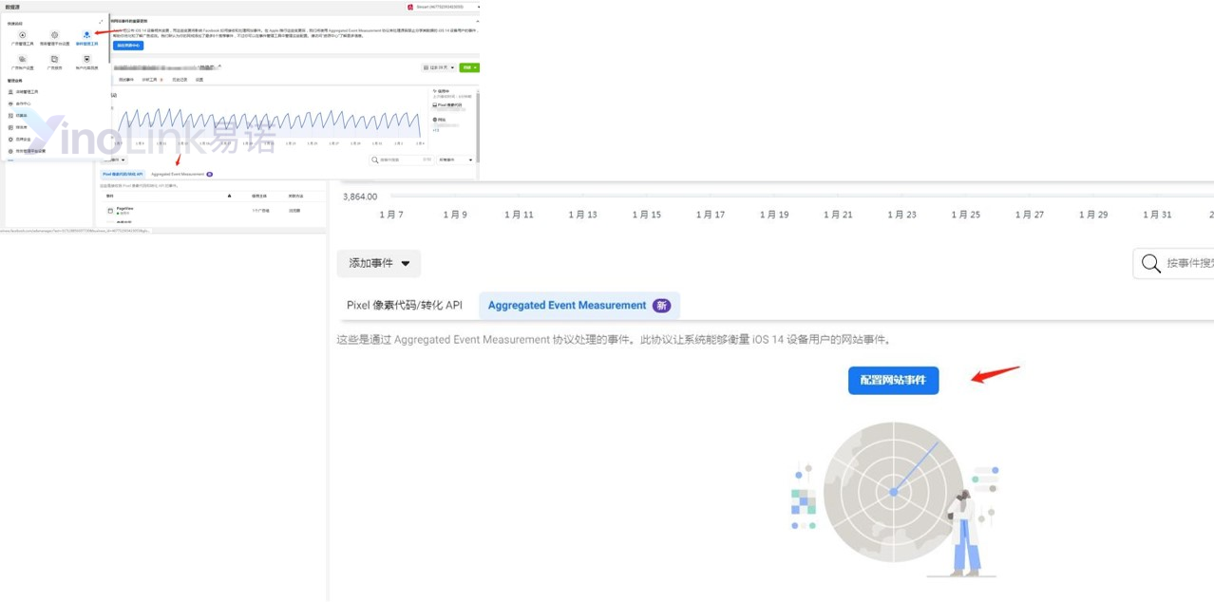Image resolution: width=1214 pixels, height=602 pixels.
Task: Open 账户内容质量 shield shortcut icon
Action: point(86,59)
